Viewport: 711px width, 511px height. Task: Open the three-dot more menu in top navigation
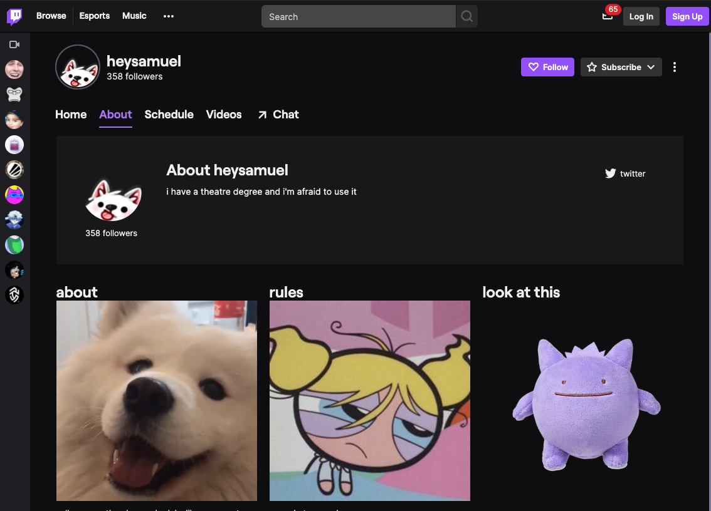169,16
